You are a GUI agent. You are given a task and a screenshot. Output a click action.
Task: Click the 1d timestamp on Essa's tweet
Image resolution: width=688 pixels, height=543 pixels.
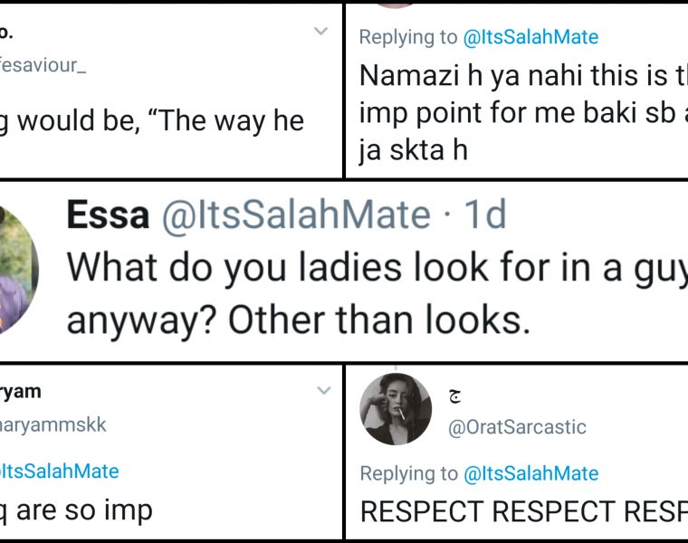pos(484,215)
